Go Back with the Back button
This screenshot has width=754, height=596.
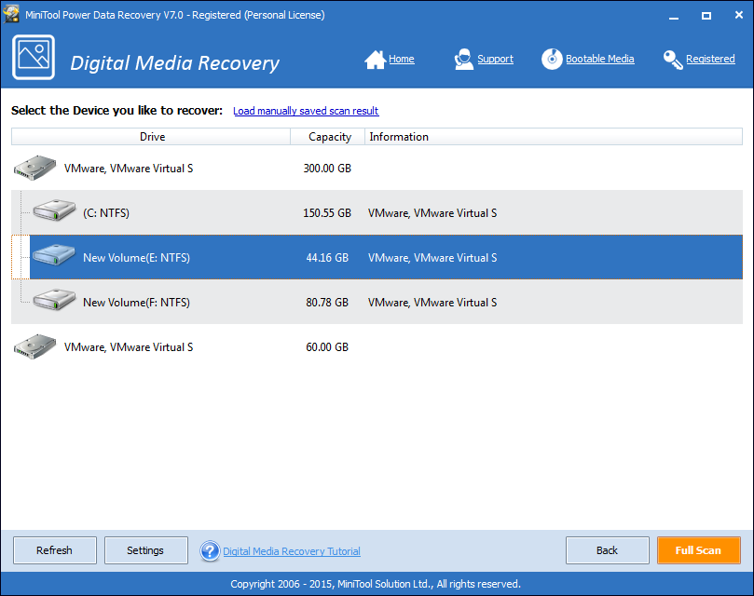pyautogui.click(x=608, y=550)
